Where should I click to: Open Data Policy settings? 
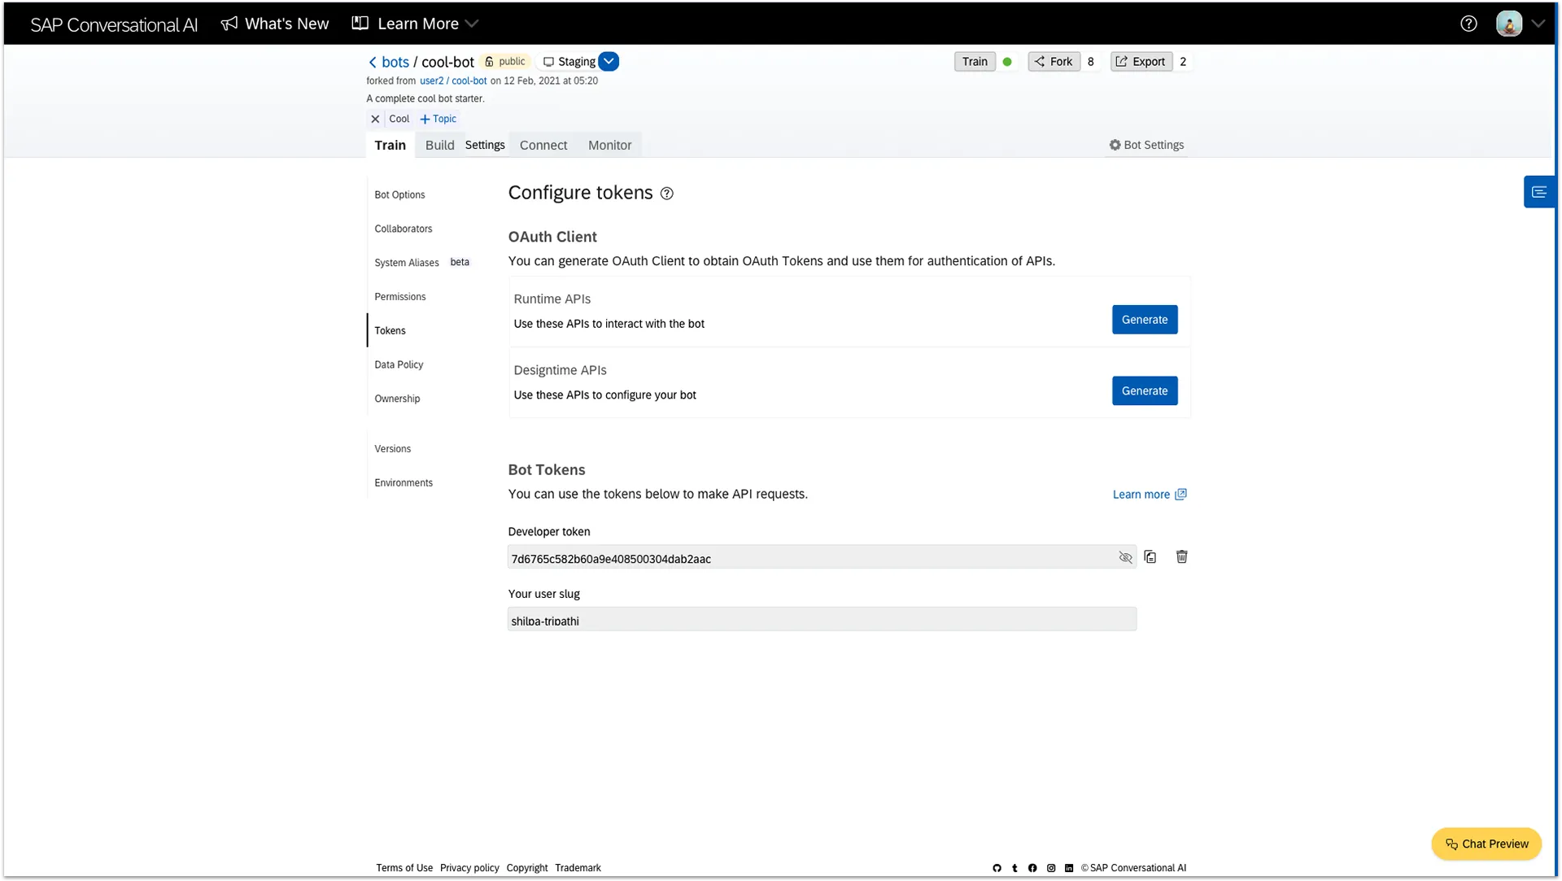pyautogui.click(x=399, y=364)
